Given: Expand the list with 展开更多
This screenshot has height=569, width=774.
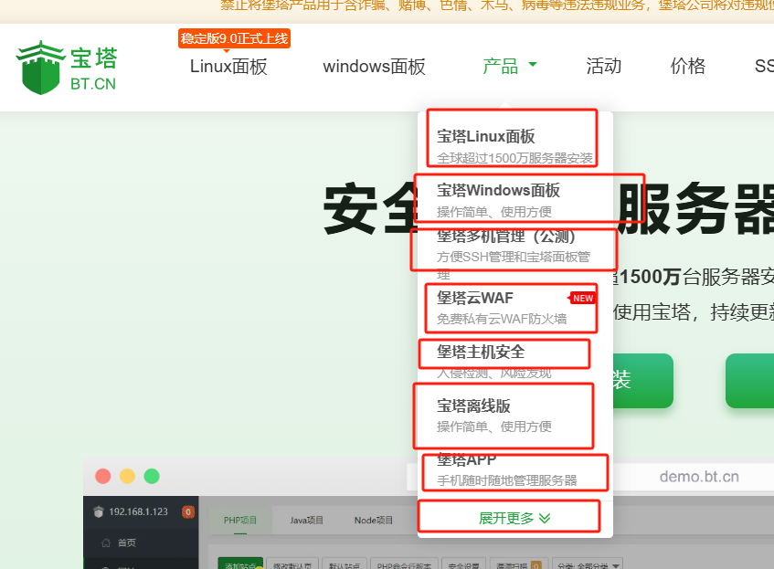Looking at the screenshot, I should [x=514, y=518].
